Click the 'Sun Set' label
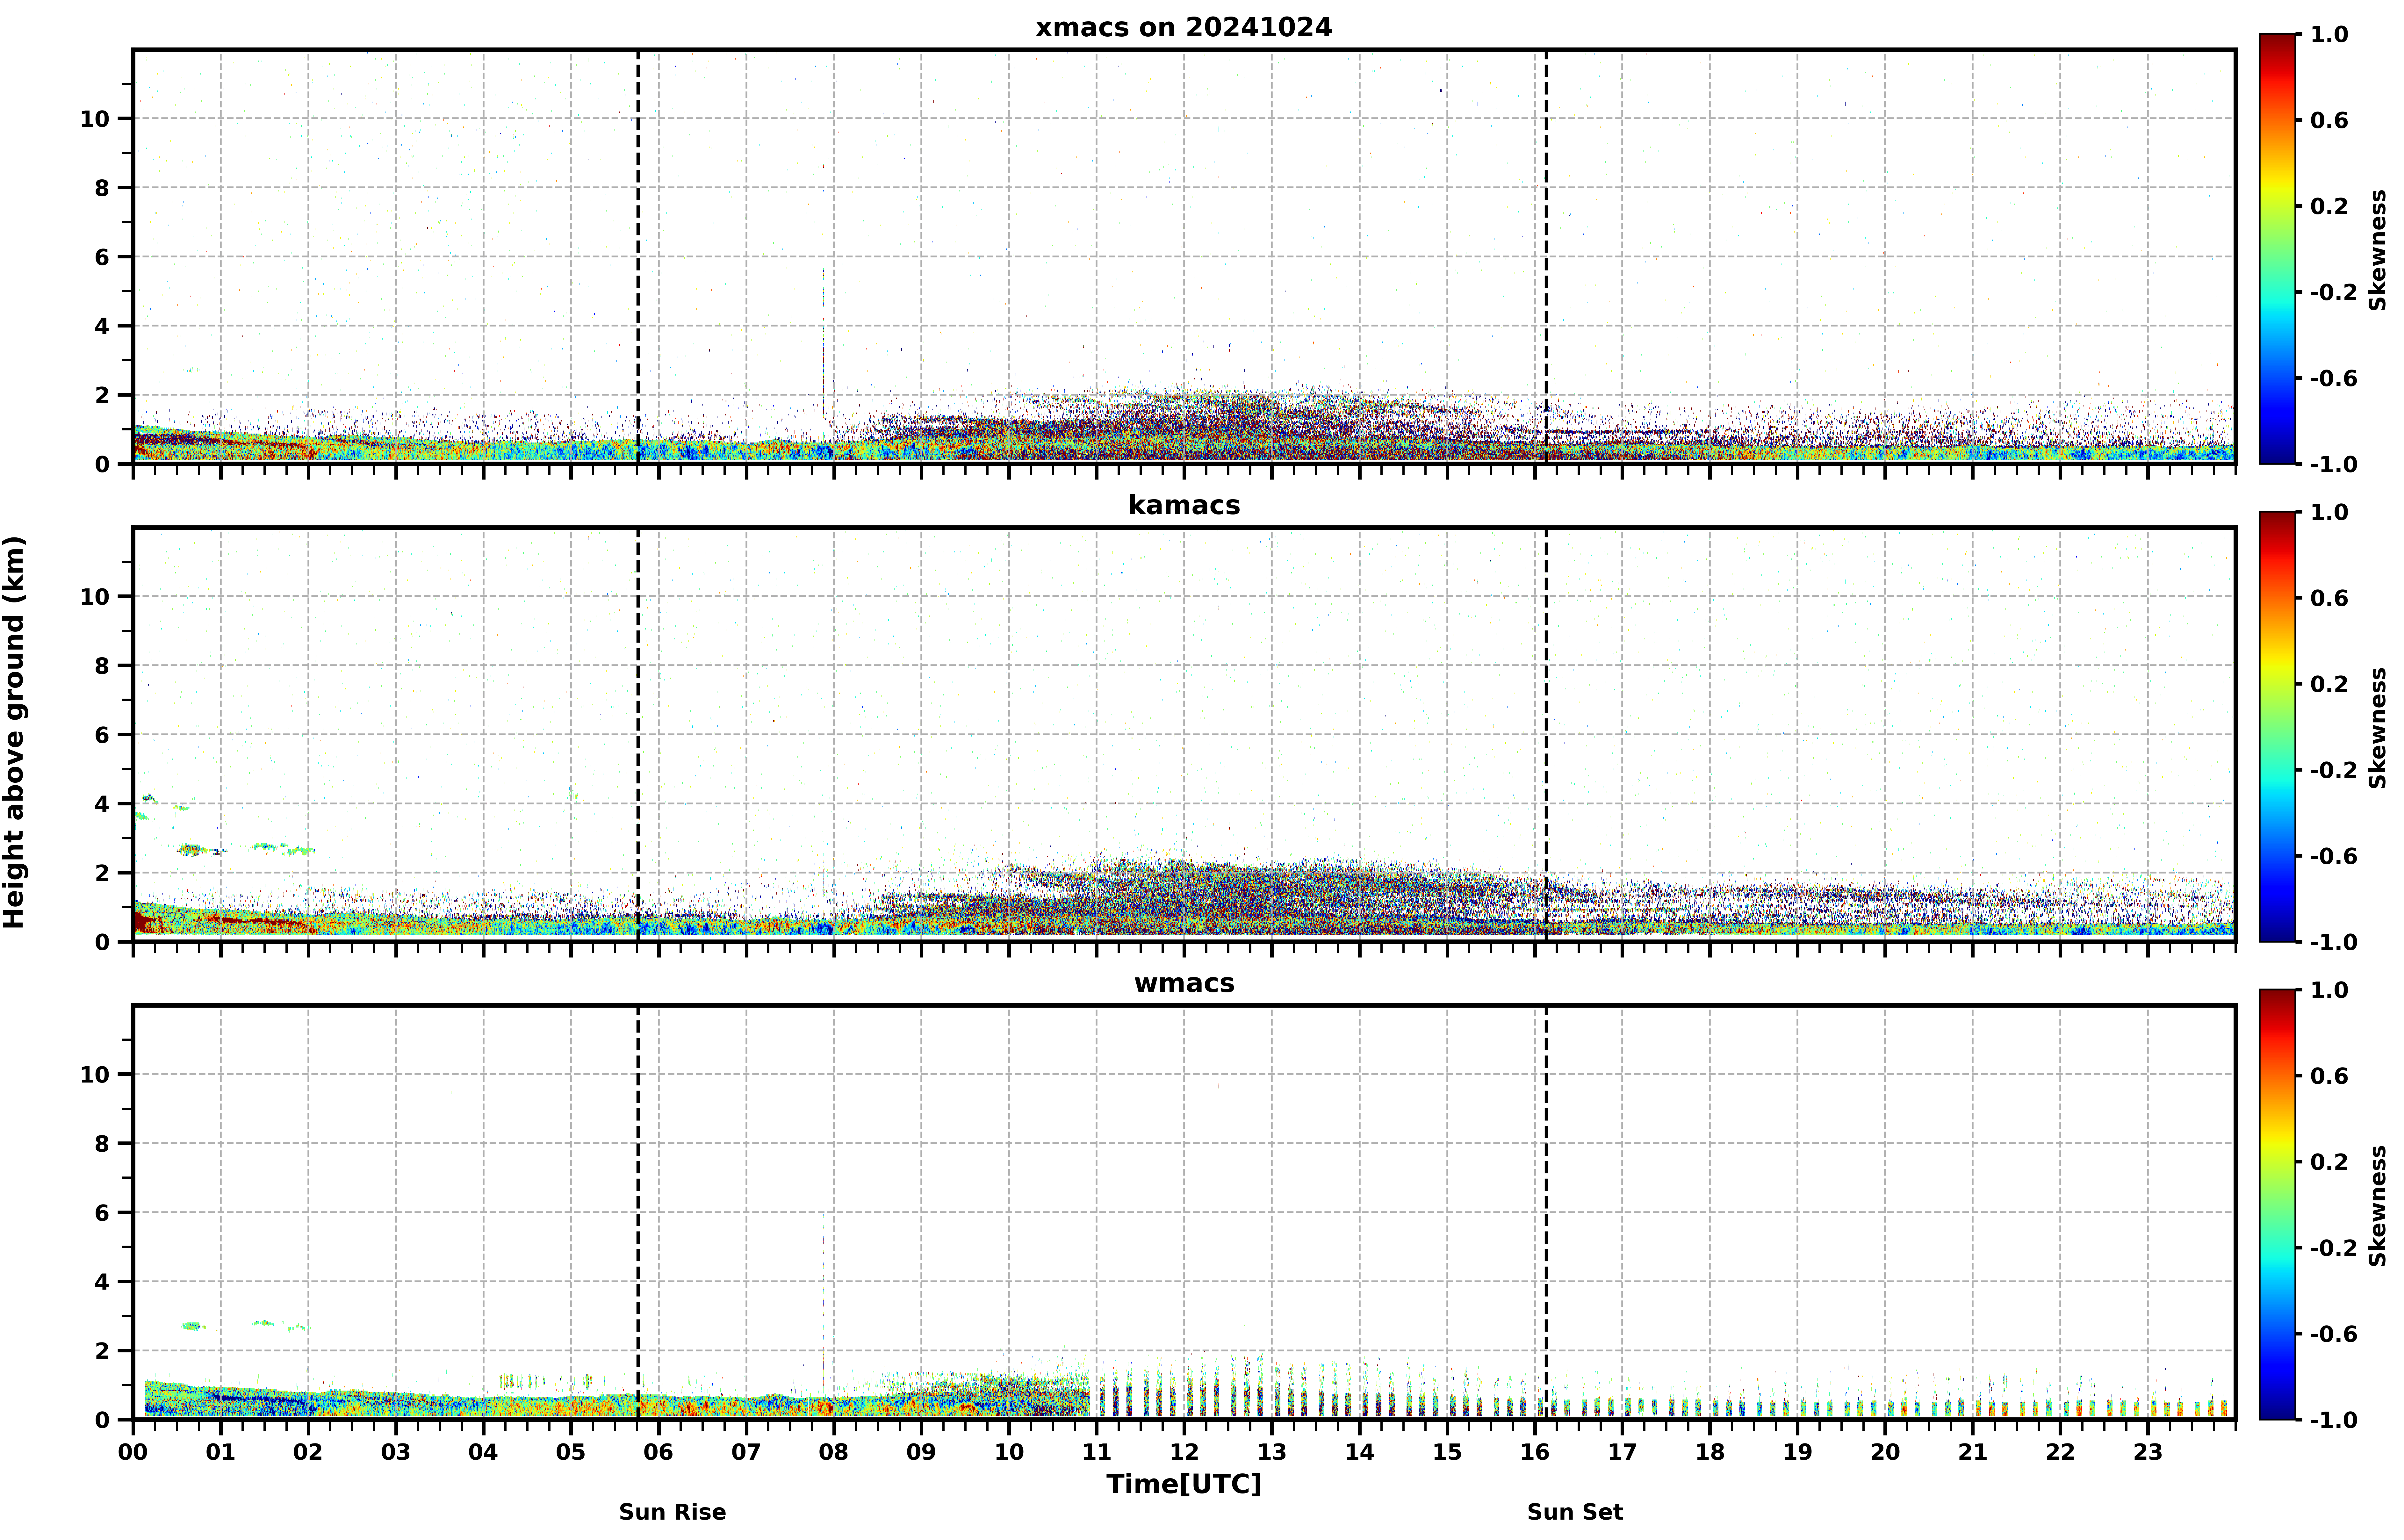2404x1540 pixels. point(1575,1512)
